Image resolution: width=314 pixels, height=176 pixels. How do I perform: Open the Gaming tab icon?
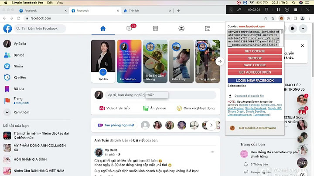[x=208, y=29]
